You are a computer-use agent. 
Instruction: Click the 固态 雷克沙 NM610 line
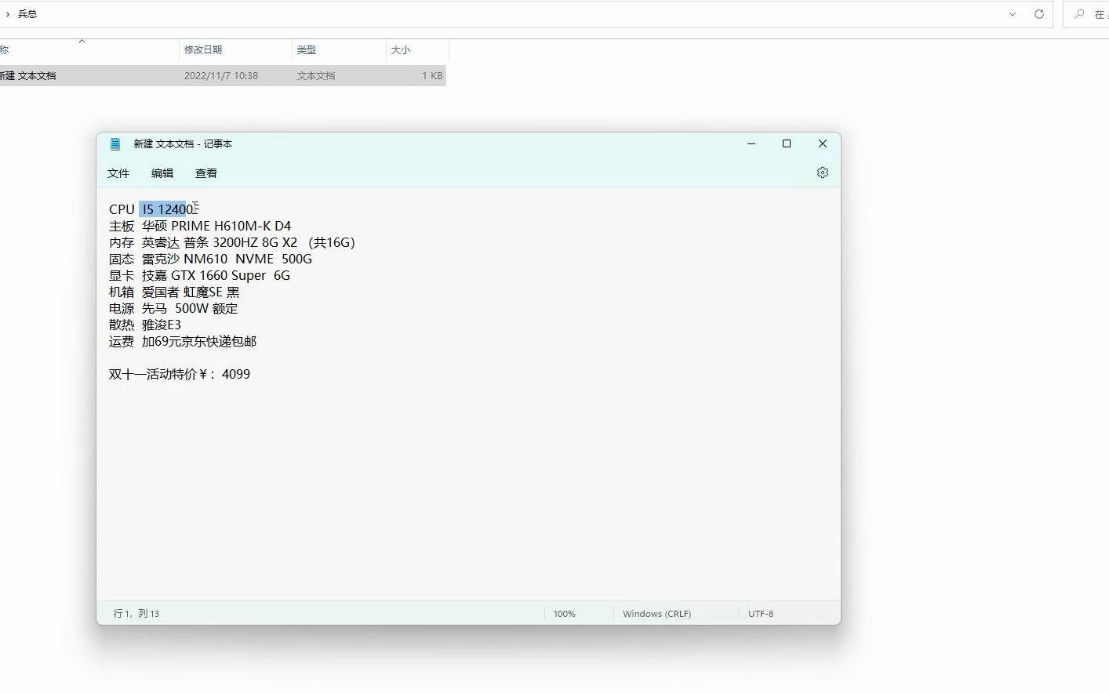pyautogui.click(x=210, y=259)
